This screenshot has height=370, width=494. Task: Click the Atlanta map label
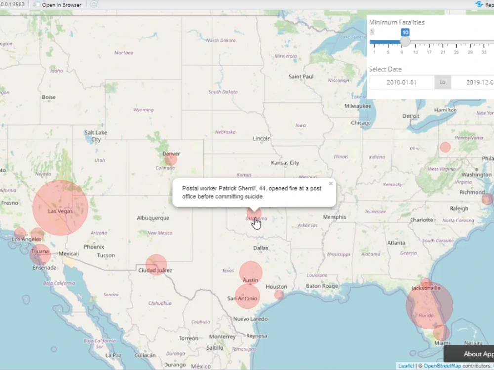[396, 243]
